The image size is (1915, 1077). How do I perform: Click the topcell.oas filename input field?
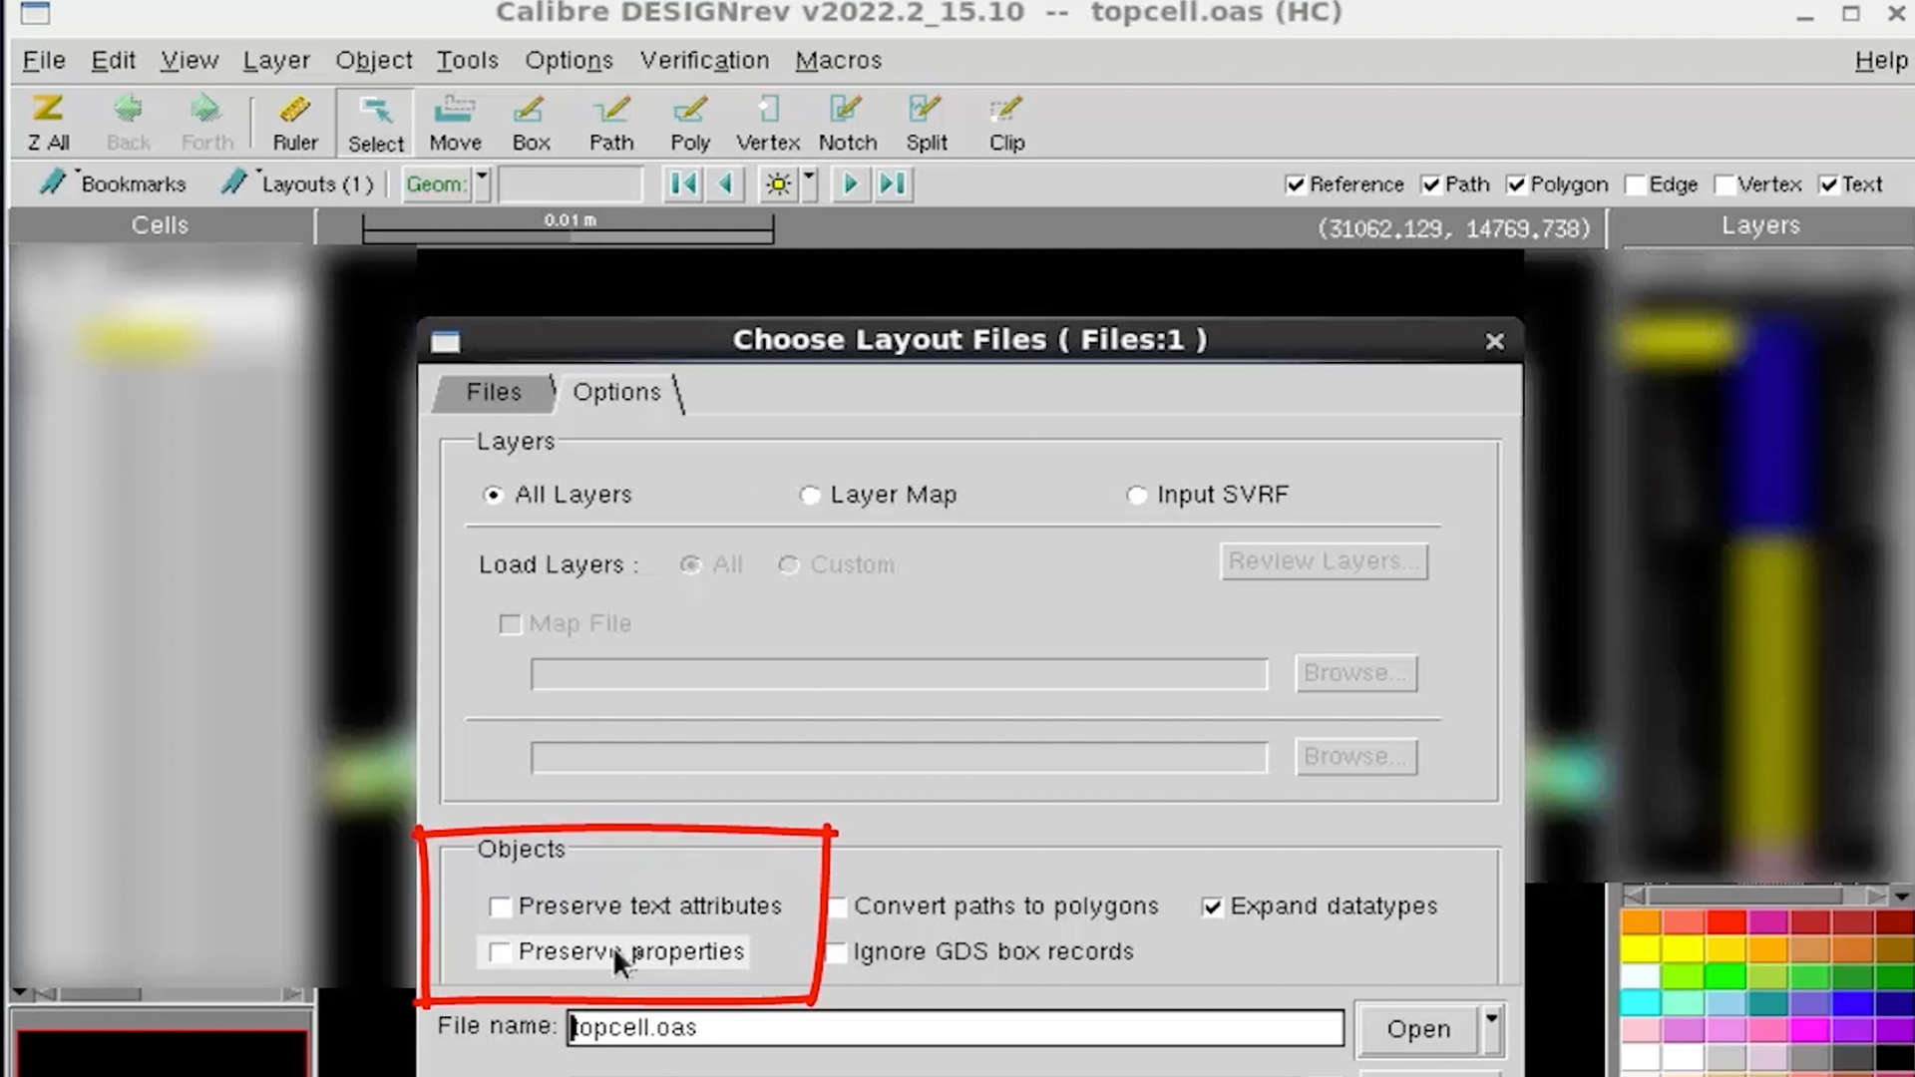953,1027
